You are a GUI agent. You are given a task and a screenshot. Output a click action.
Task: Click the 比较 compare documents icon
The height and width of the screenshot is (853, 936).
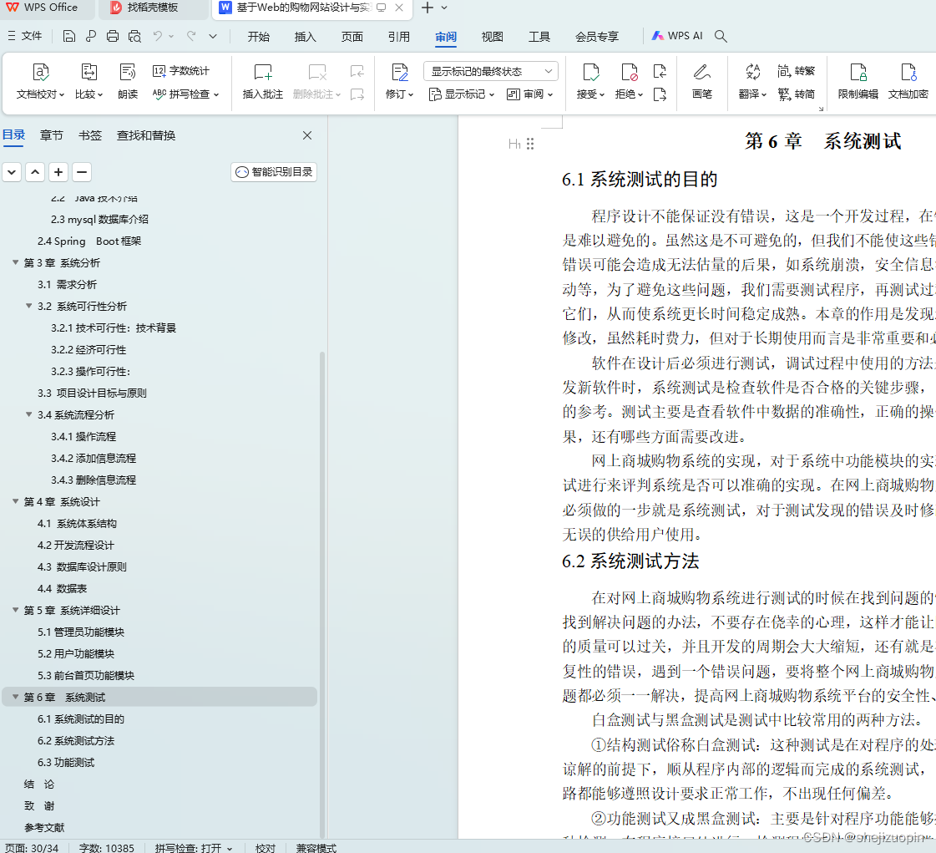[87, 79]
